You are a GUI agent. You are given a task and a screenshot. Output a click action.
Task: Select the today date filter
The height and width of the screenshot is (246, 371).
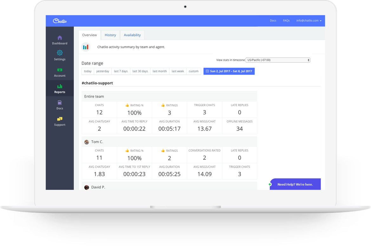(x=88, y=71)
